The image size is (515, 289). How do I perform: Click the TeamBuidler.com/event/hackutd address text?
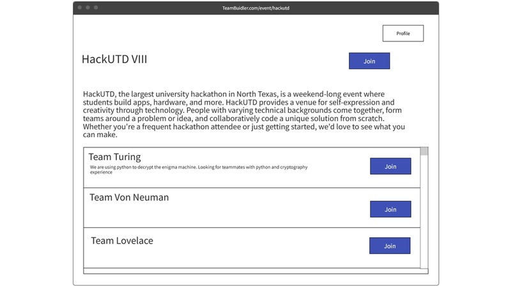tap(256, 8)
